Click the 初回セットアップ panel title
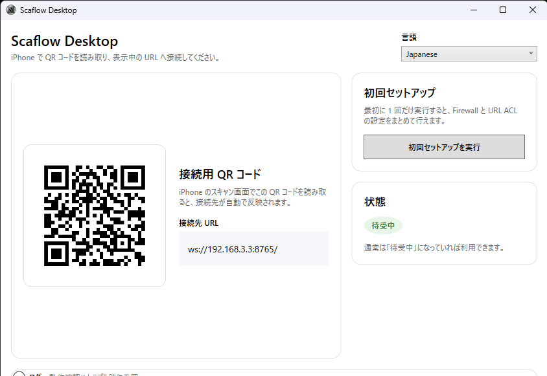Image resolution: width=547 pixels, height=376 pixels. pyautogui.click(x=400, y=93)
